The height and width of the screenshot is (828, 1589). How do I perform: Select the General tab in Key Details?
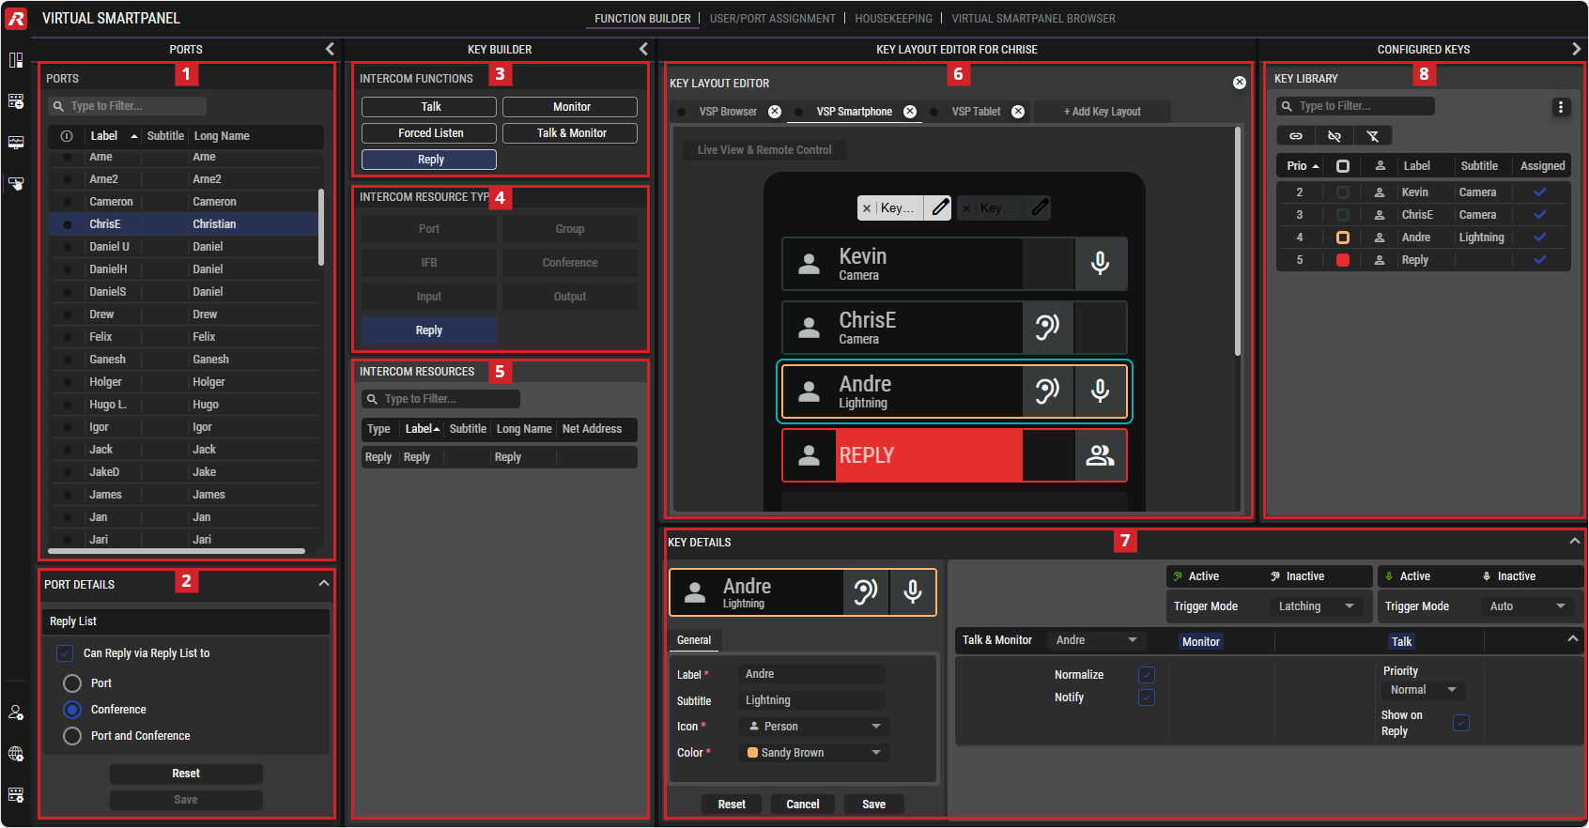click(694, 640)
